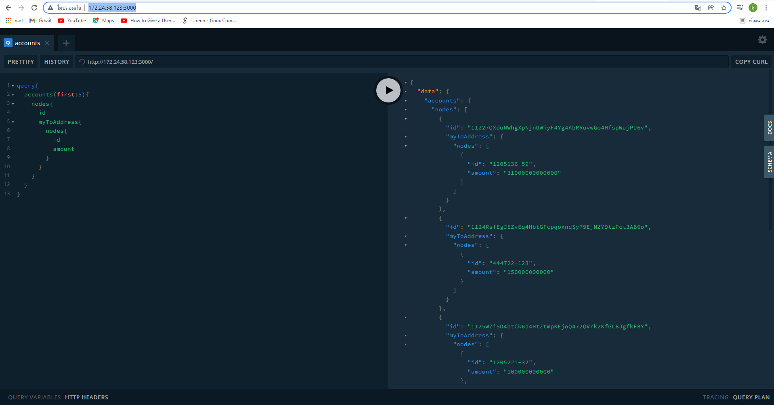The height and width of the screenshot is (405, 774).
Task: Show the TRACING panel
Action: (715, 397)
